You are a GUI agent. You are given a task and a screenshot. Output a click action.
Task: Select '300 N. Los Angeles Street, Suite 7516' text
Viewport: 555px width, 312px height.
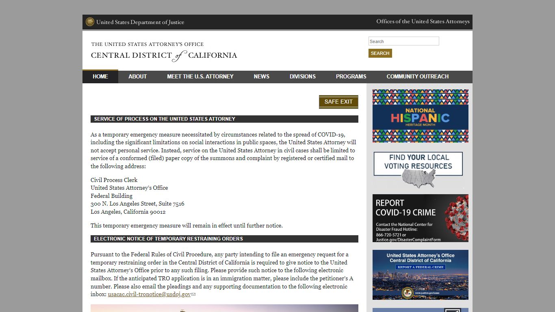pyautogui.click(x=137, y=204)
